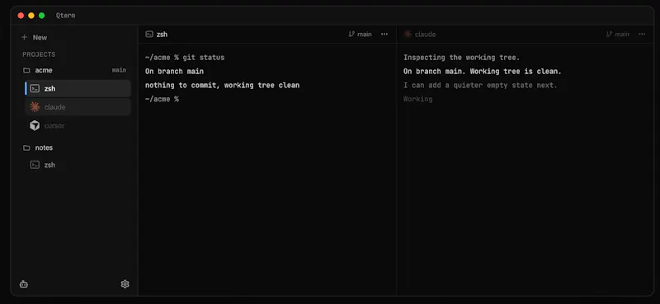660x304 pixels.
Task: Click the New button in sidebar
Action: (x=35, y=37)
